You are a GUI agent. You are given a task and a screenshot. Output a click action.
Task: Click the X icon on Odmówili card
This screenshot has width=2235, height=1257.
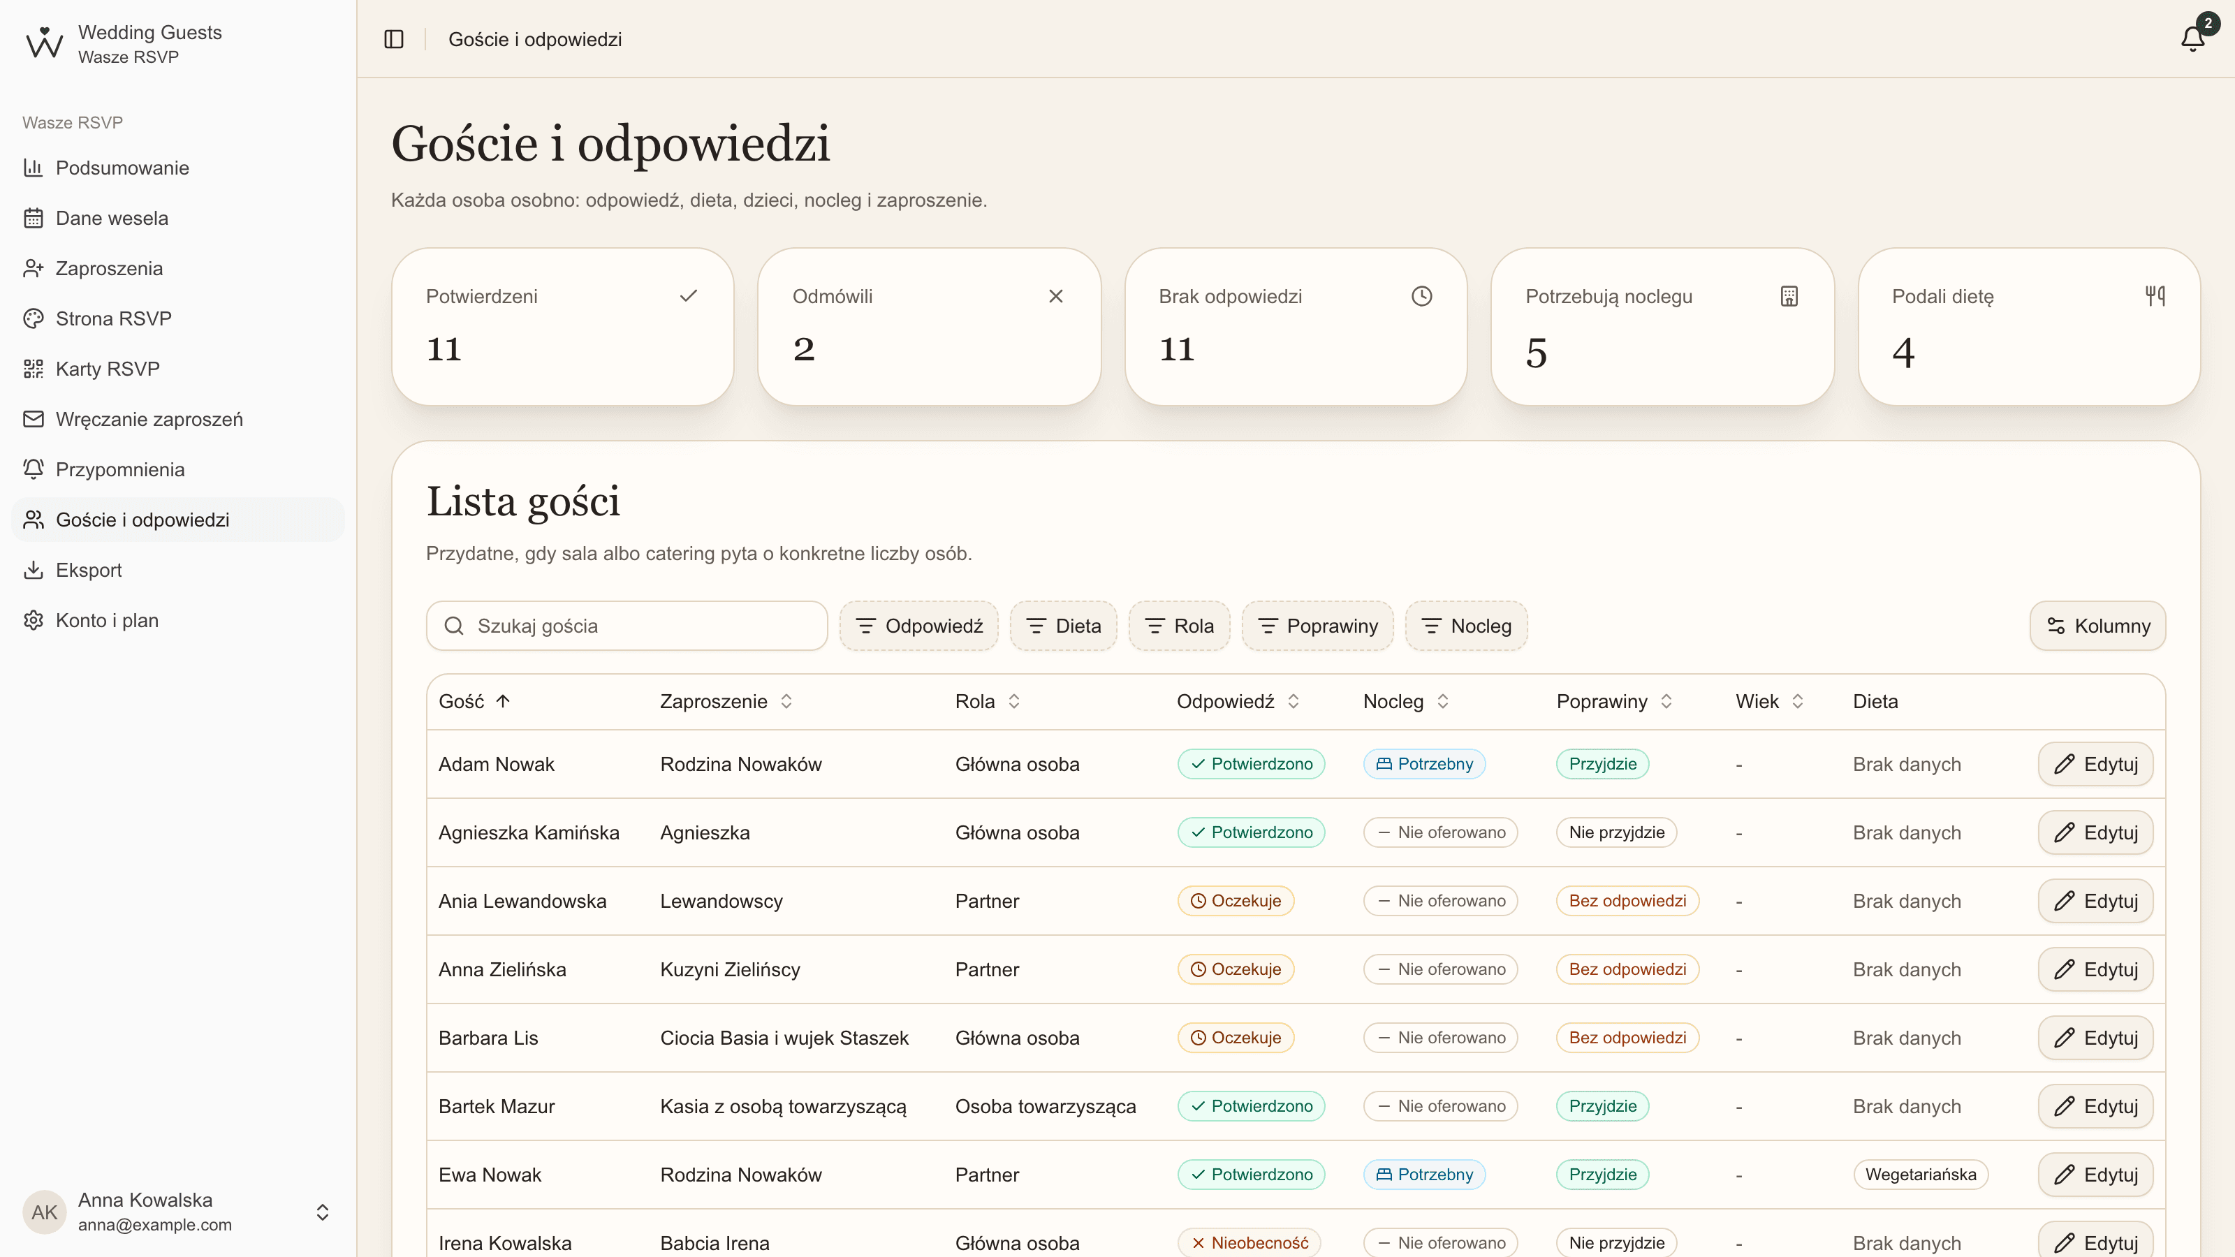click(x=1055, y=296)
